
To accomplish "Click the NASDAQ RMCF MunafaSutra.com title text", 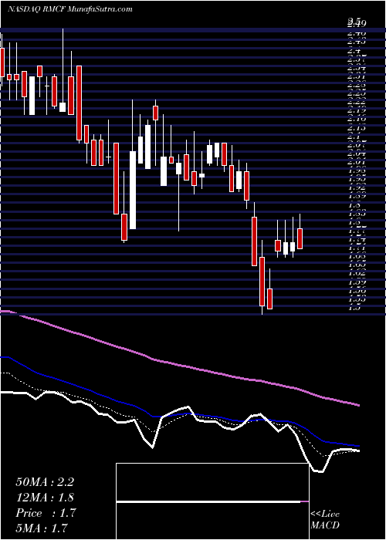I will pos(70,8).
